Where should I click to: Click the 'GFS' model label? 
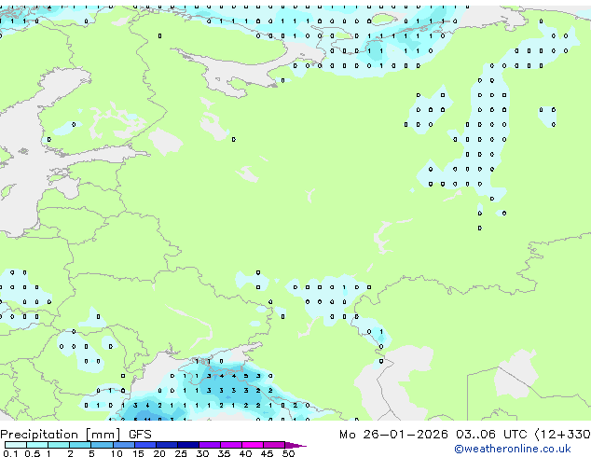click(x=140, y=435)
